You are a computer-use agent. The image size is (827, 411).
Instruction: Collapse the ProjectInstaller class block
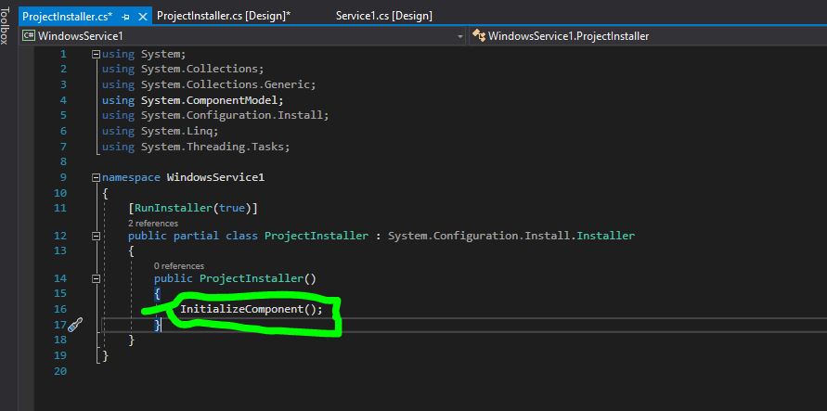tap(96, 236)
